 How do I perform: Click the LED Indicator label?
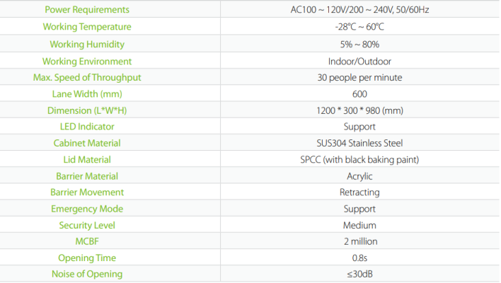point(87,127)
